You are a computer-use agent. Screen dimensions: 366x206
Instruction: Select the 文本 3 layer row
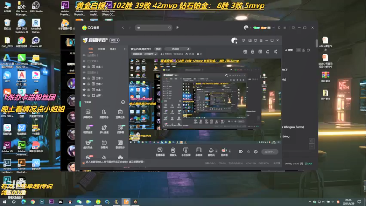pos(104,78)
